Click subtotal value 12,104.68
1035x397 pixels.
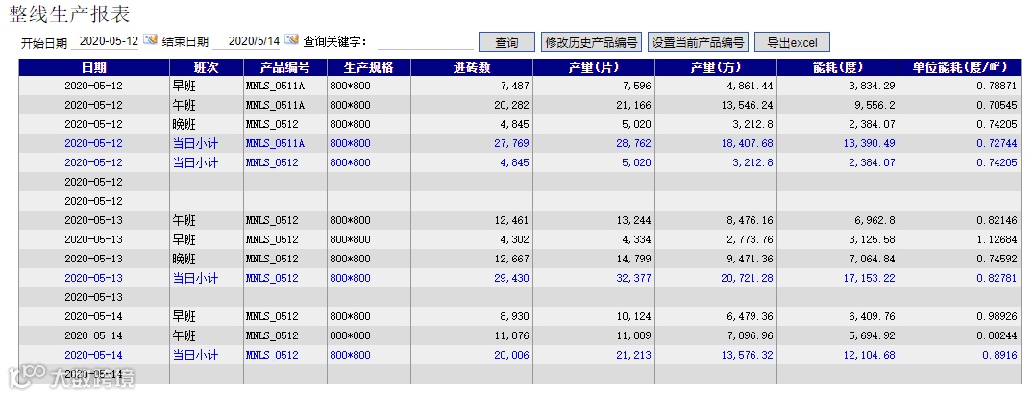tap(868, 356)
